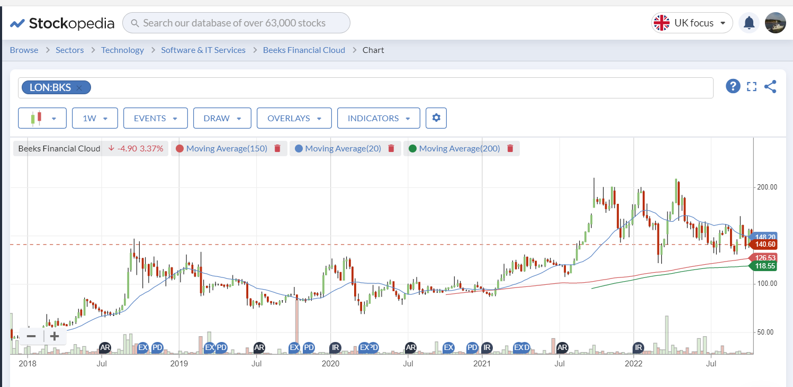Click the Stockopedia logo
This screenshot has width=793, height=387.
62,23
